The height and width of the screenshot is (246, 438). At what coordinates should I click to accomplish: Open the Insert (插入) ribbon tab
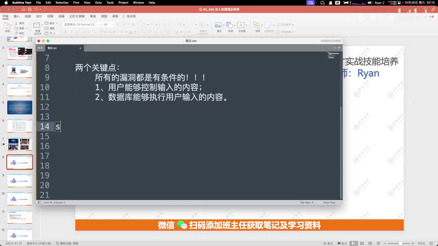(16, 16)
